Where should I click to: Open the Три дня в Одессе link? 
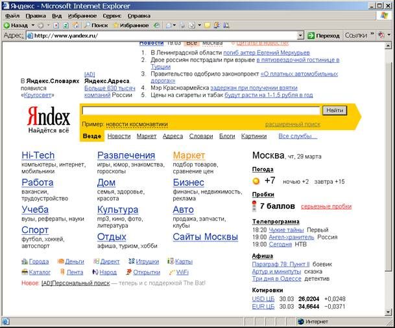(276, 279)
